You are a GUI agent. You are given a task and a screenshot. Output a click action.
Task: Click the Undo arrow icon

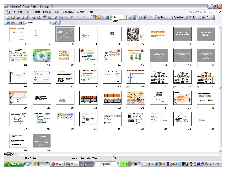77,17
